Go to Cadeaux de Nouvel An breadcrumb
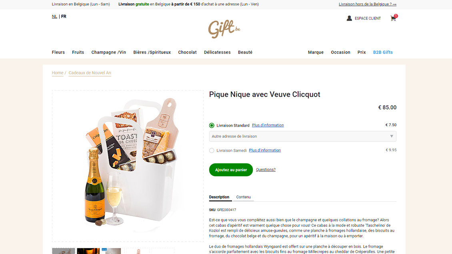452x254 pixels. tap(90, 73)
